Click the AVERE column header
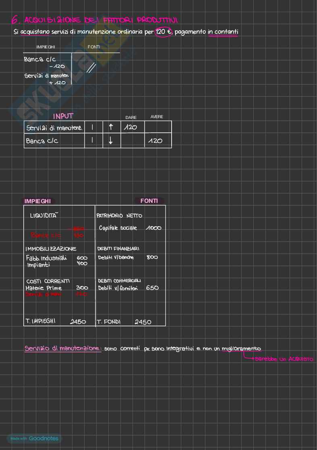 [157, 117]
